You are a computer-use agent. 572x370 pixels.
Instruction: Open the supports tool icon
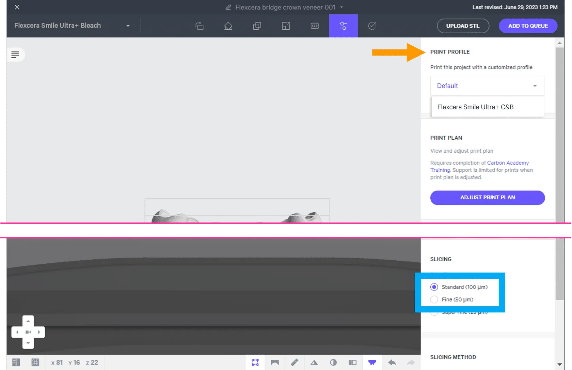[x=228, y=26]
